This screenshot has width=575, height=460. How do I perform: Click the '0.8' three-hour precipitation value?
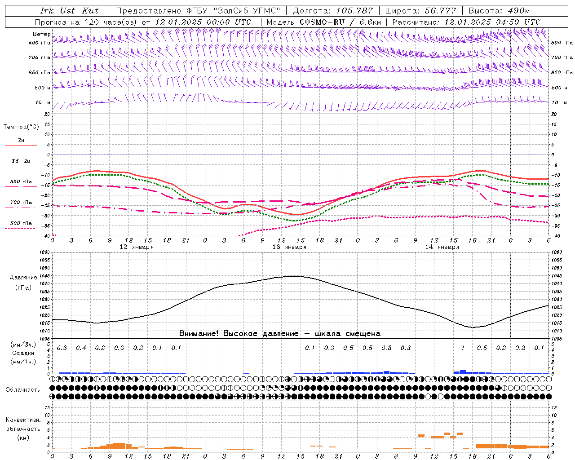point(386,348)
